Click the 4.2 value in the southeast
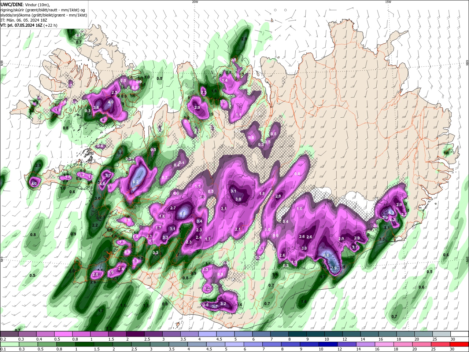The image size is (469, 352). pos(392,220)
